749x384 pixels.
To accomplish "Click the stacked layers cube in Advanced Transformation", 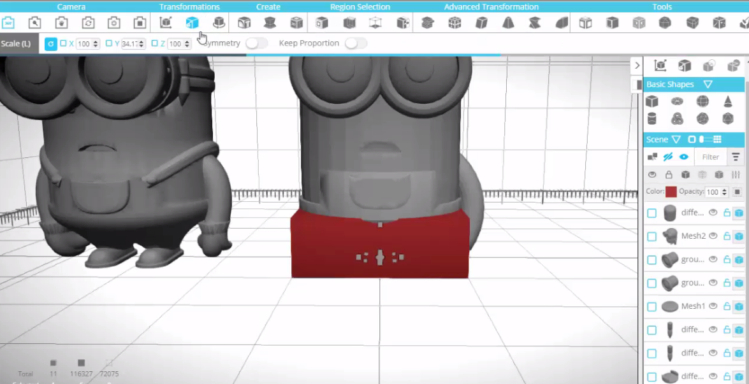I will [x=428, y=22].
